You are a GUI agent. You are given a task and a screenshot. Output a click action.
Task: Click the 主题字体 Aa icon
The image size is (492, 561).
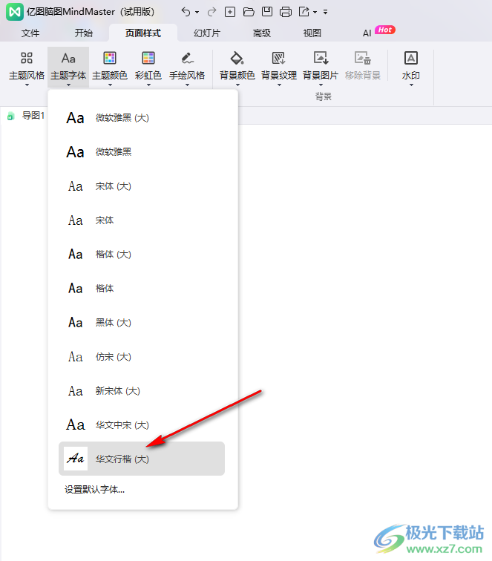[68, 58]
